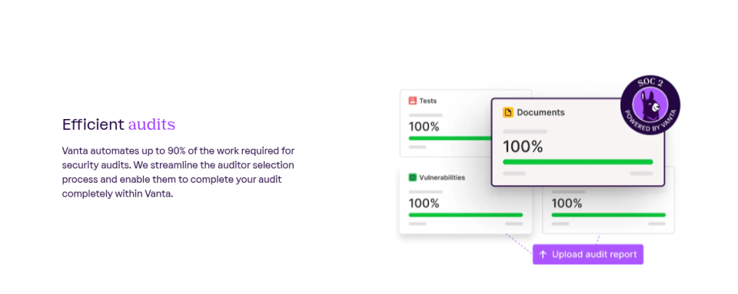Click the Upload audit report button

[588, 255]
